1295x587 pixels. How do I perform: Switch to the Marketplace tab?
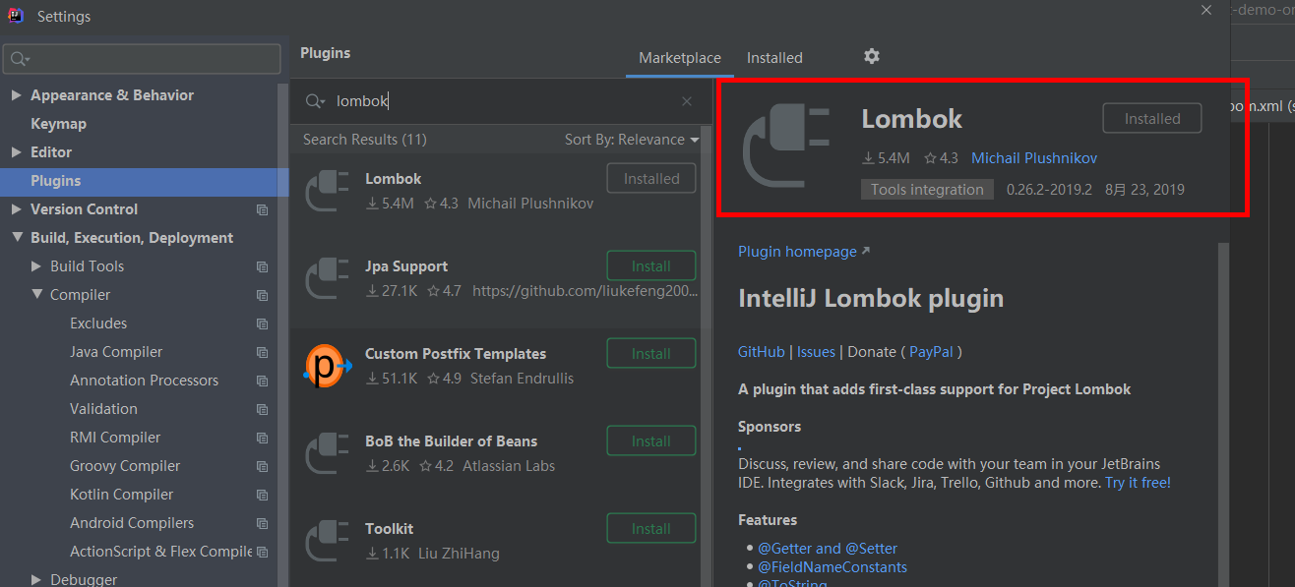[679, 57]
